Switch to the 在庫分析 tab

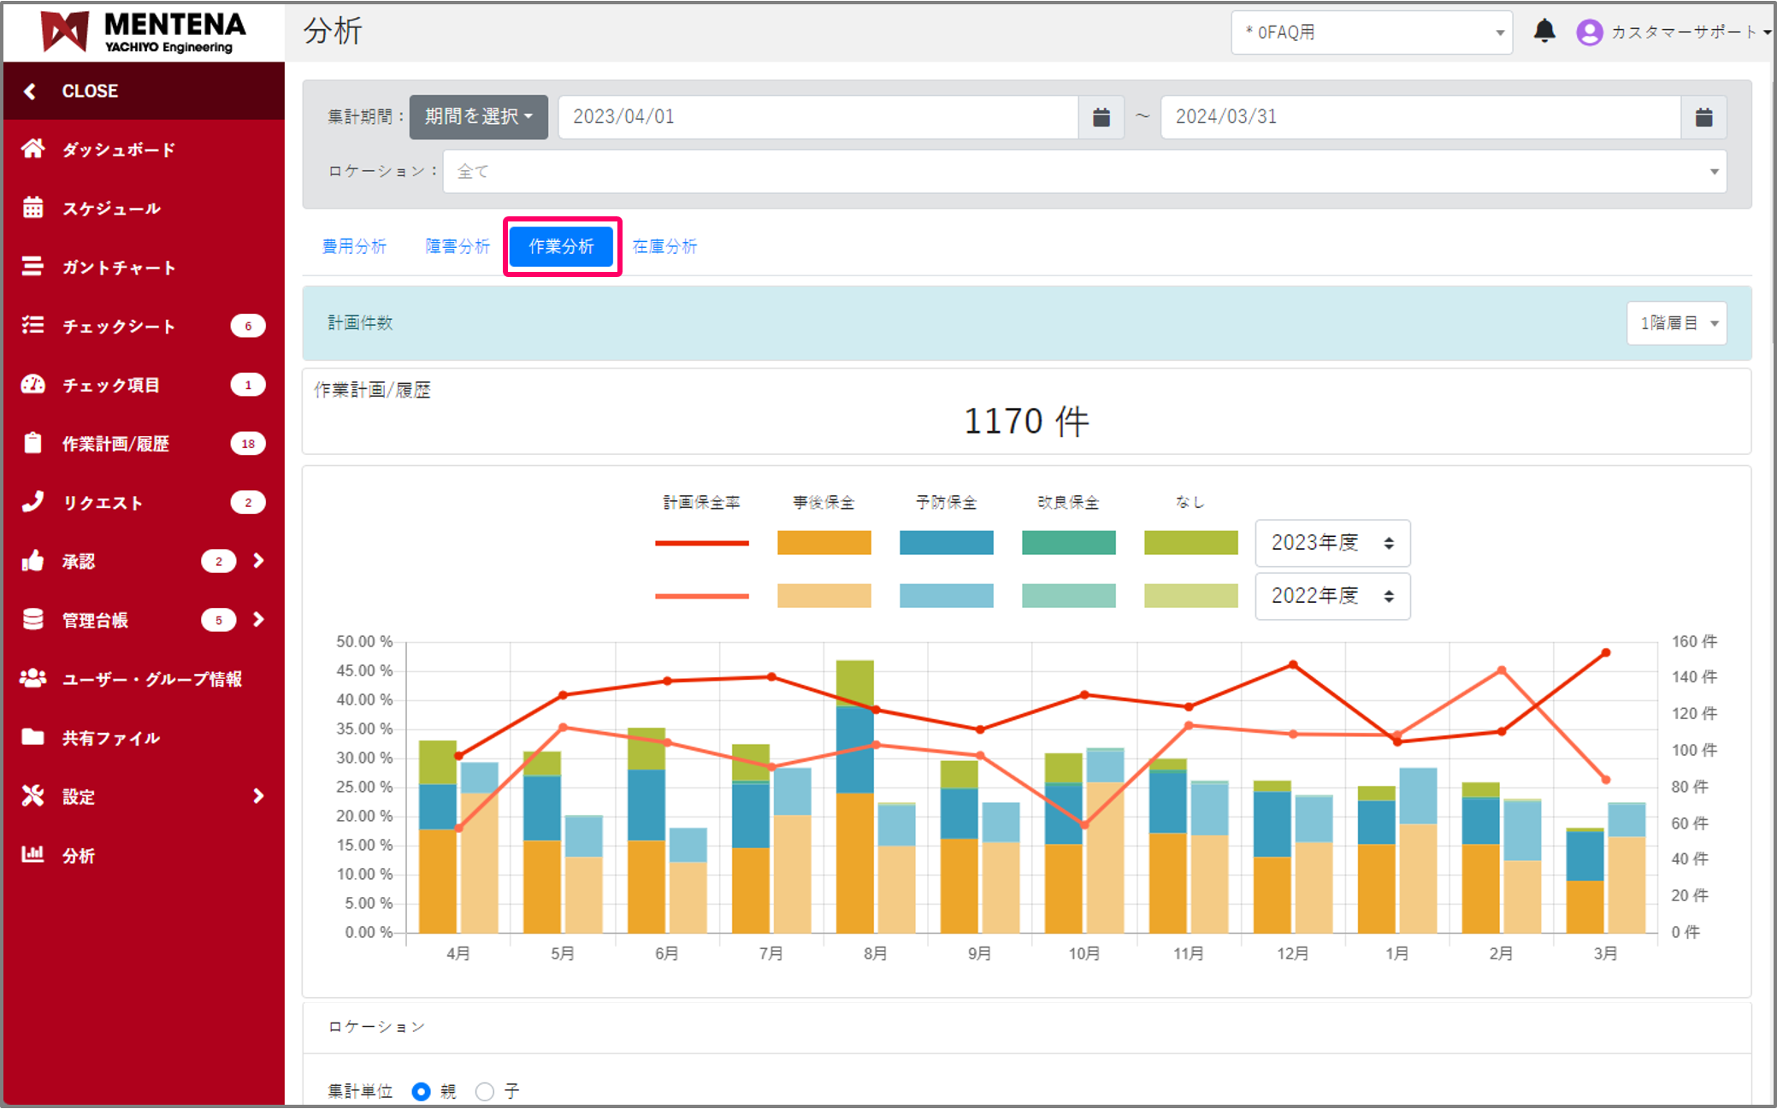click(664, 246)
